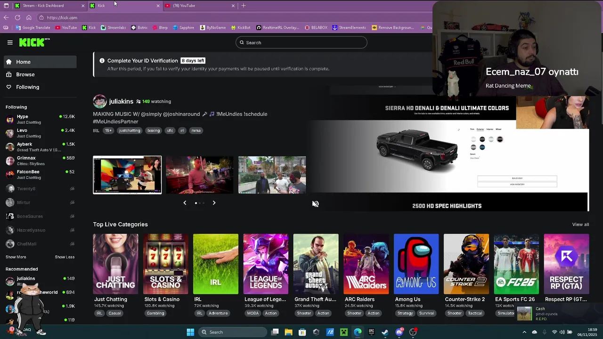Open Grimnax's channel in Following list
Screen dimensions: 603x339
40,161
